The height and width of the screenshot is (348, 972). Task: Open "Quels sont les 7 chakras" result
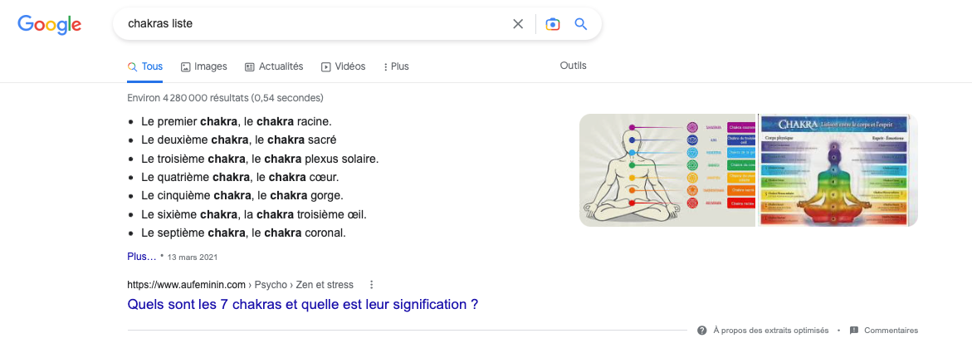pos(302,305)
